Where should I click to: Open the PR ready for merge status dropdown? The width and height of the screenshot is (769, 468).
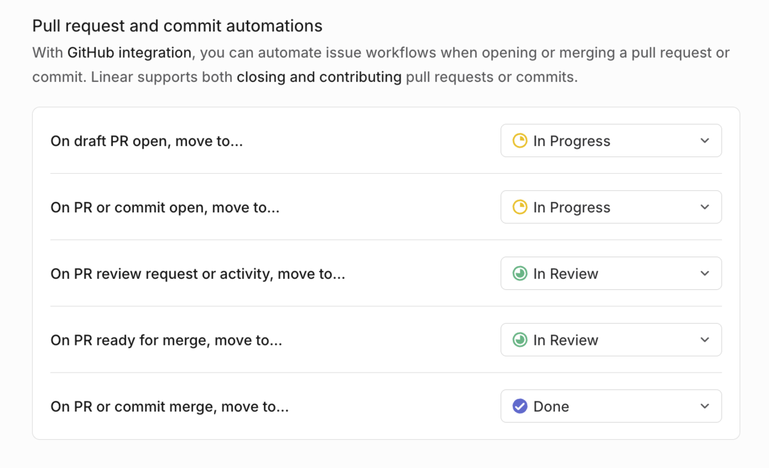611,340
